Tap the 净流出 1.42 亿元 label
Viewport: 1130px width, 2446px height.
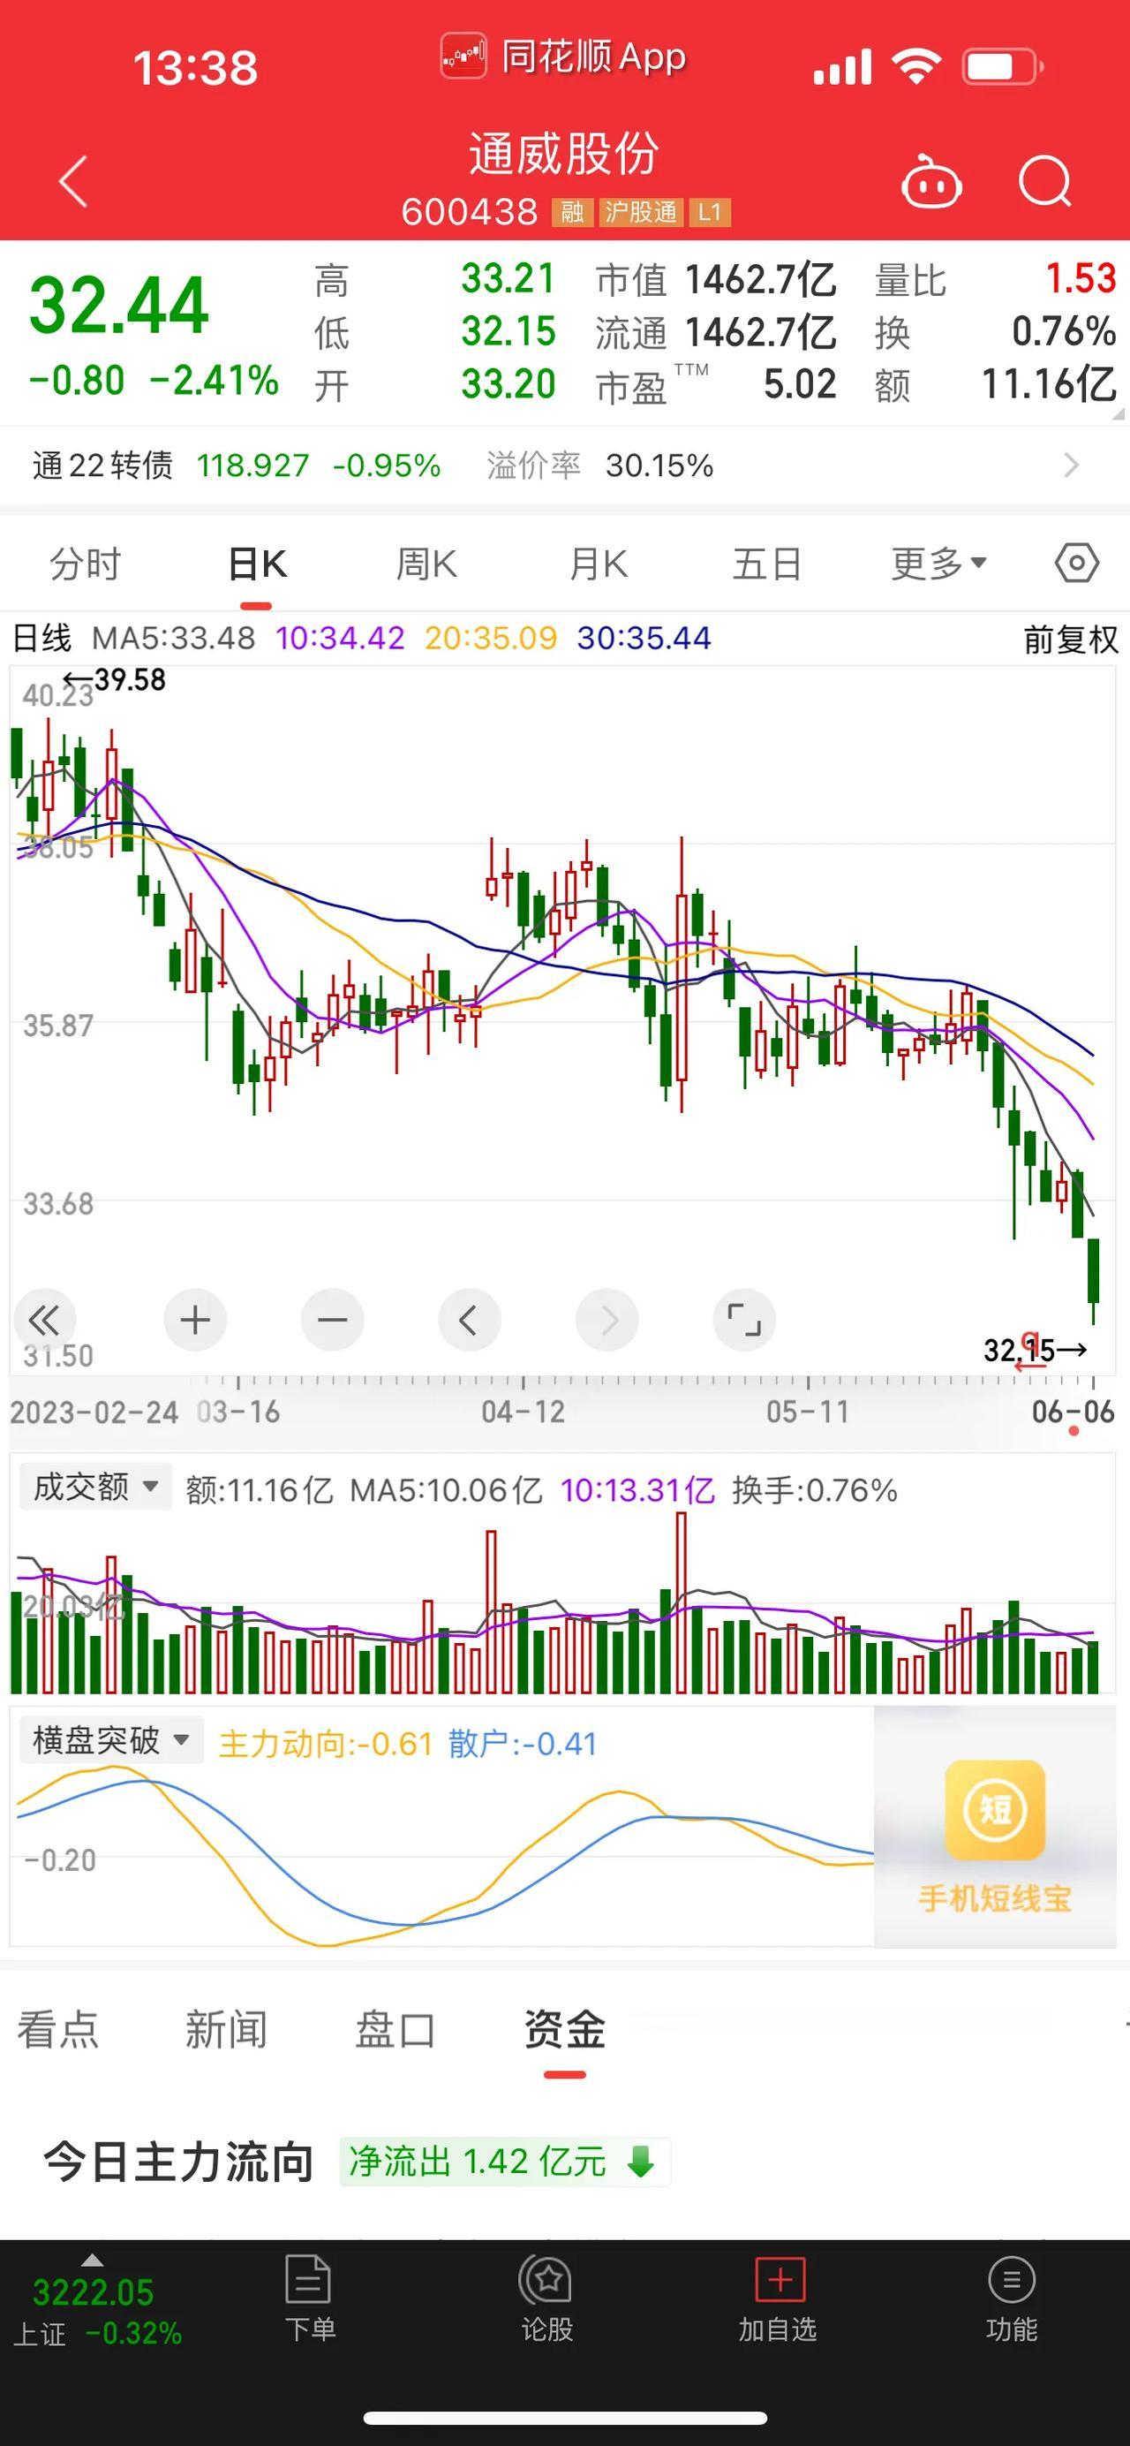478,2162
